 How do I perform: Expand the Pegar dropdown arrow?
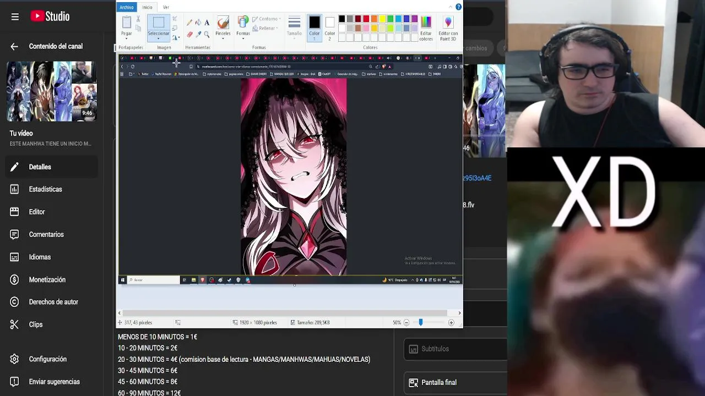(127, 38)
